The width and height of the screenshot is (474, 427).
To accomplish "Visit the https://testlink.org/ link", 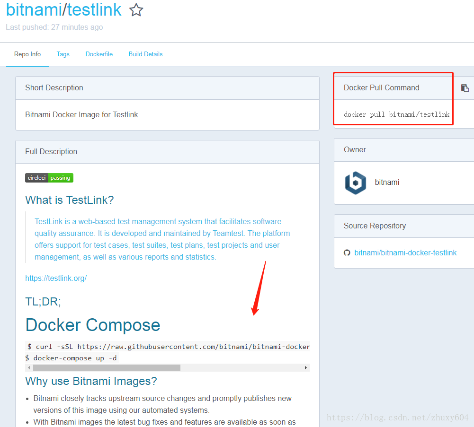I will click(56, 278).
